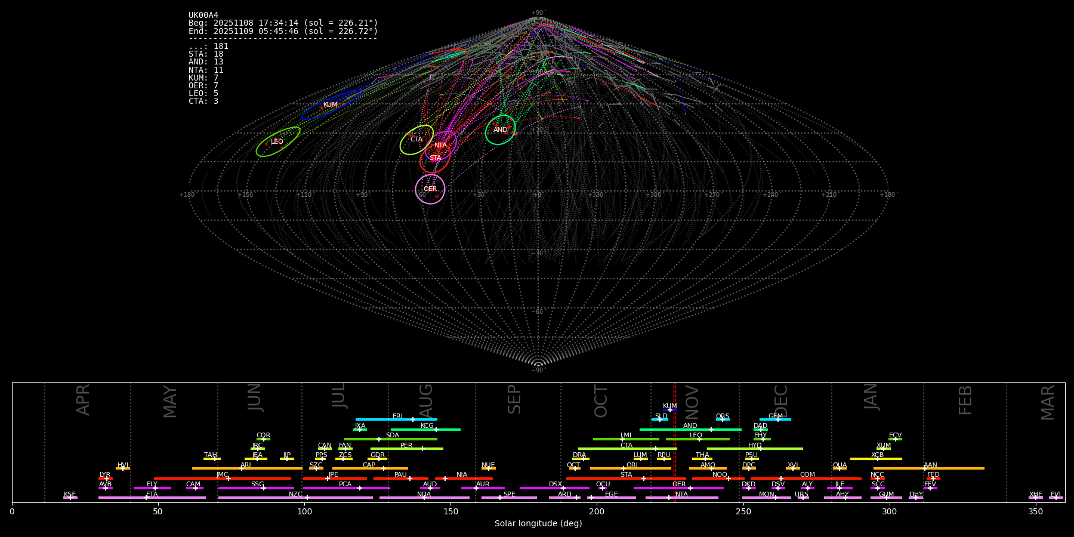Click the 'Solar longitude (deg)' axis title
This screenshot has height=537, width=1074.
(x=538, y=524)
